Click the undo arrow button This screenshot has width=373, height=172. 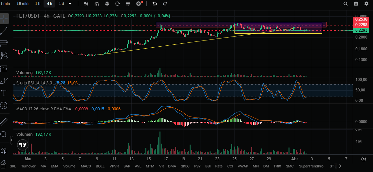pyautogui.click(x=155, y=4)
